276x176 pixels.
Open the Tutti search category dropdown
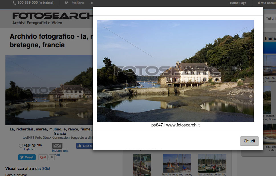click(x=270, y=19)
